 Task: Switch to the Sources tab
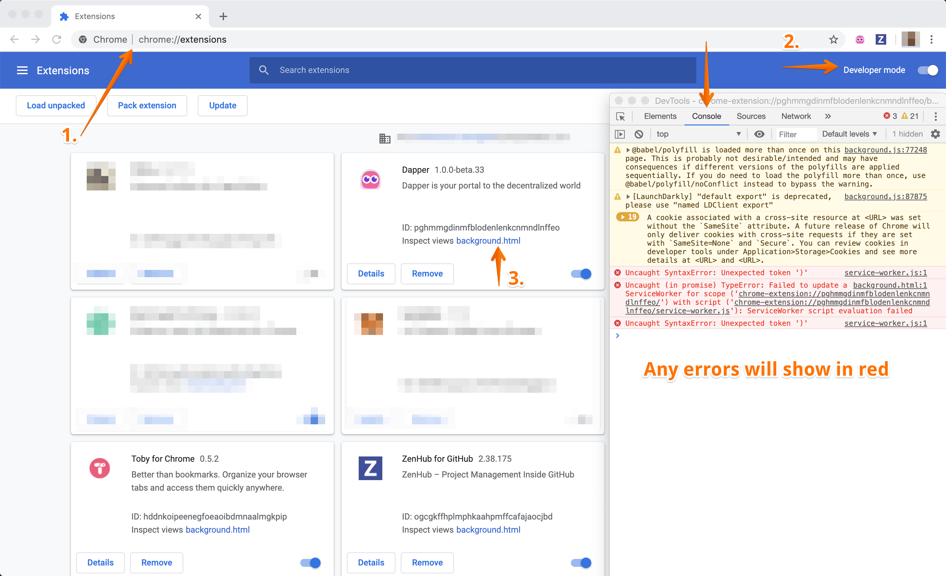tap(751, 116)
